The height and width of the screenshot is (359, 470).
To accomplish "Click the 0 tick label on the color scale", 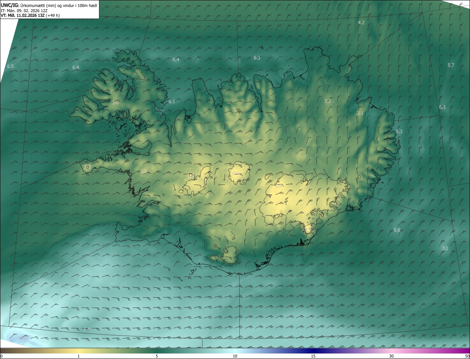I will (x=1, y=356).
